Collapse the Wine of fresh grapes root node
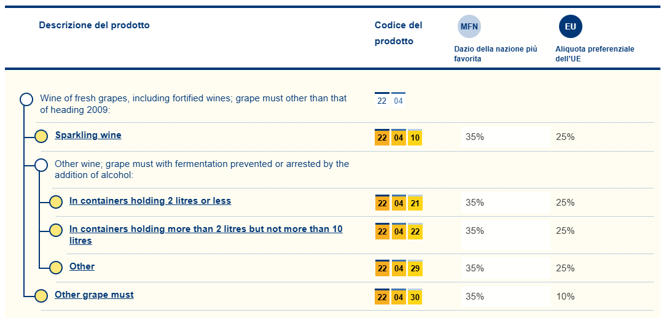Screen dimensions: 661x318 (26, 99)
